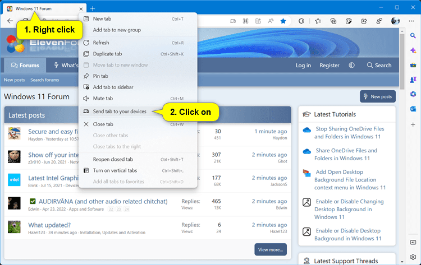Open the profile avatar in toolbar
This screenshot has height=265, width=421.
coord(395,21)
